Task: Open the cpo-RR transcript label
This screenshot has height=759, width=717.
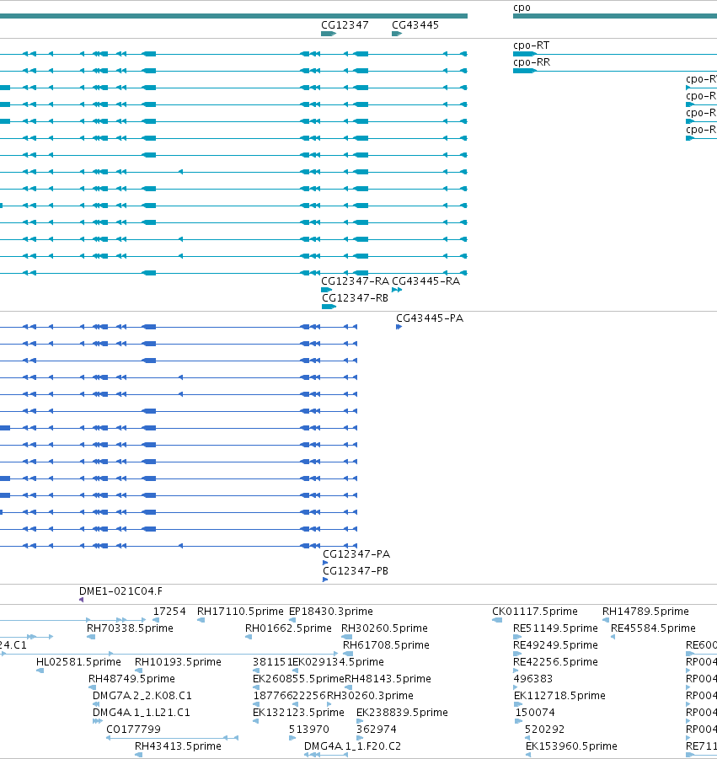Action: tap(532, 62)
